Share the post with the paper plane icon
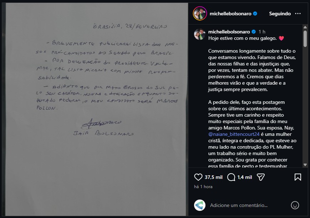310x218 pixels. pyautogui.click(x=260, y=177)
